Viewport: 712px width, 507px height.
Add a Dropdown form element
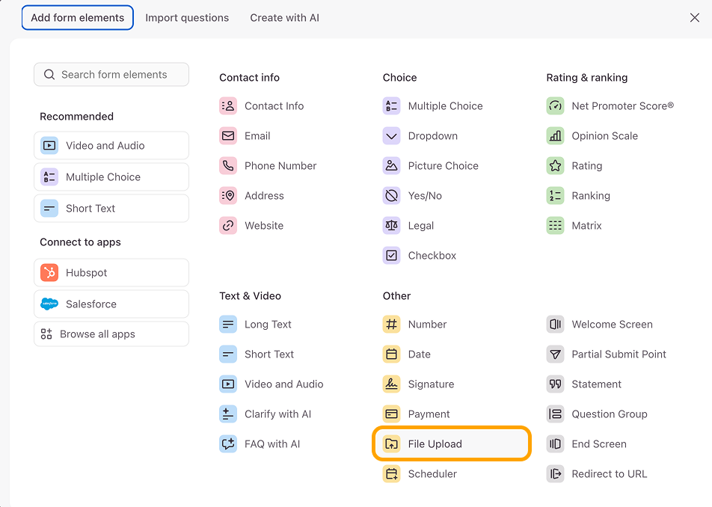coord(420,135)
